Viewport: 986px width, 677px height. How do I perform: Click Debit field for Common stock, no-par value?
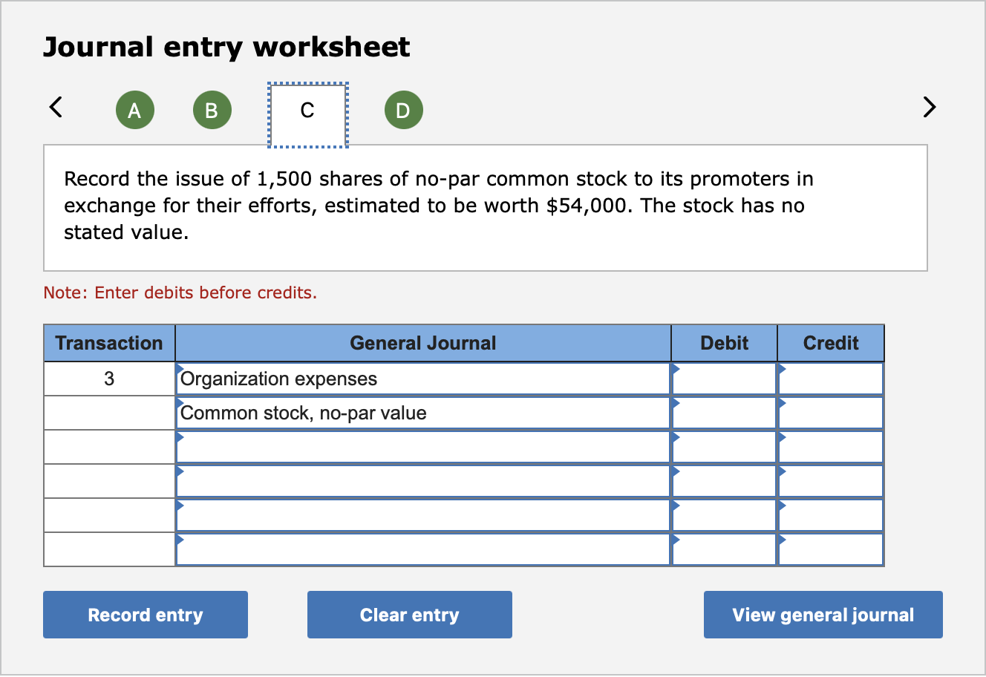pyautogui.click(x=725, y=413)
